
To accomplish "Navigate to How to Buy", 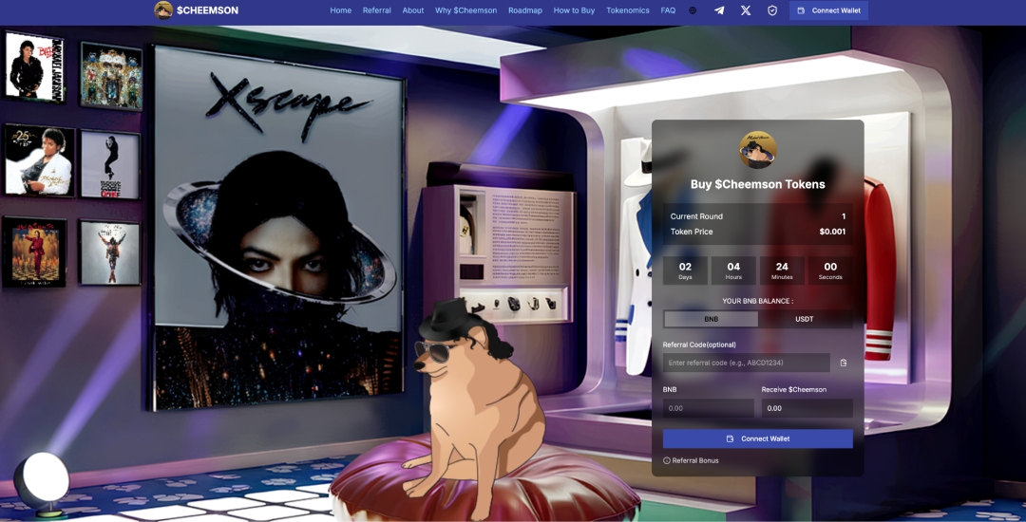I will tap(574, 10).
